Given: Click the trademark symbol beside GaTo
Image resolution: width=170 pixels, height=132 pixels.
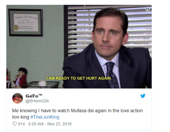Looking at the screenshot, I should tap(40, 95).
